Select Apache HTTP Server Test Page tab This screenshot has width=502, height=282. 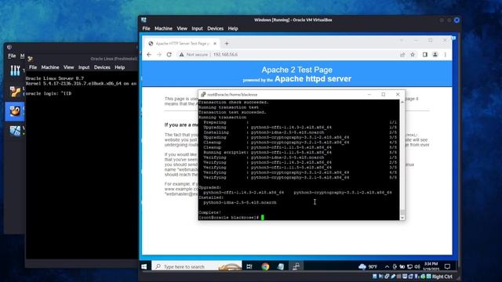click(182, 44)
